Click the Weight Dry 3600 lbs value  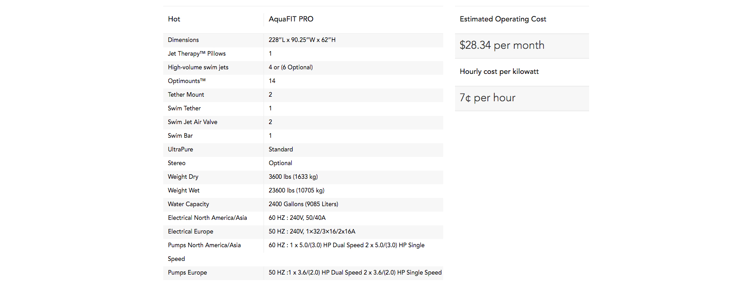tap(293, 177)
